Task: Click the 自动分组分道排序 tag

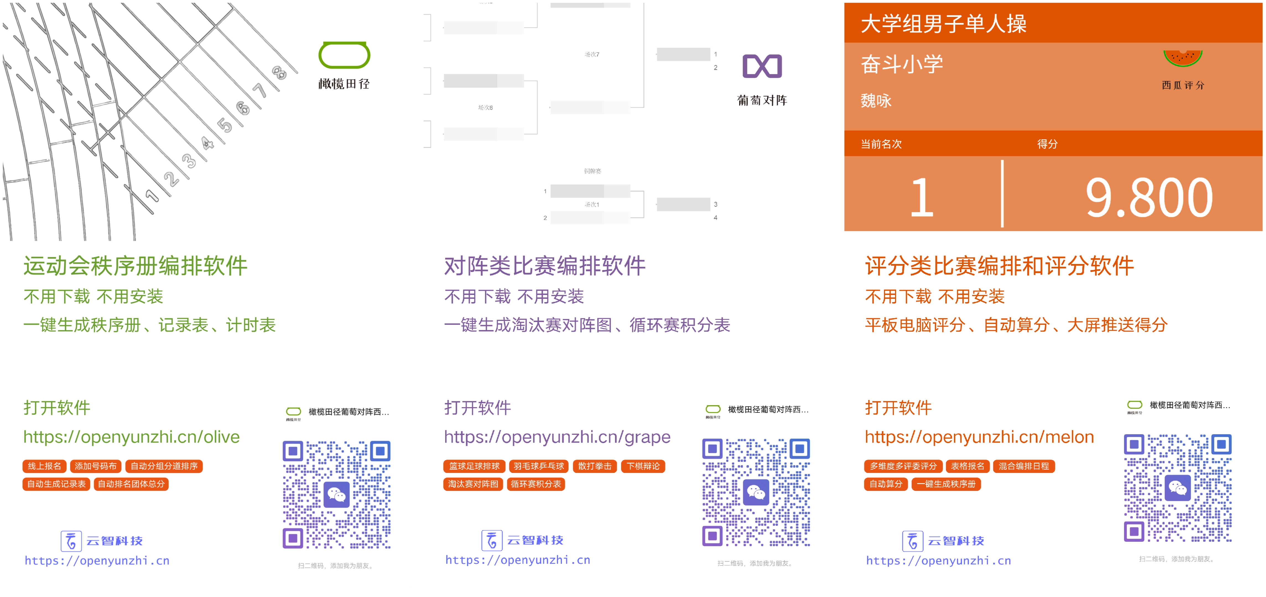Action: pos(164,466)
